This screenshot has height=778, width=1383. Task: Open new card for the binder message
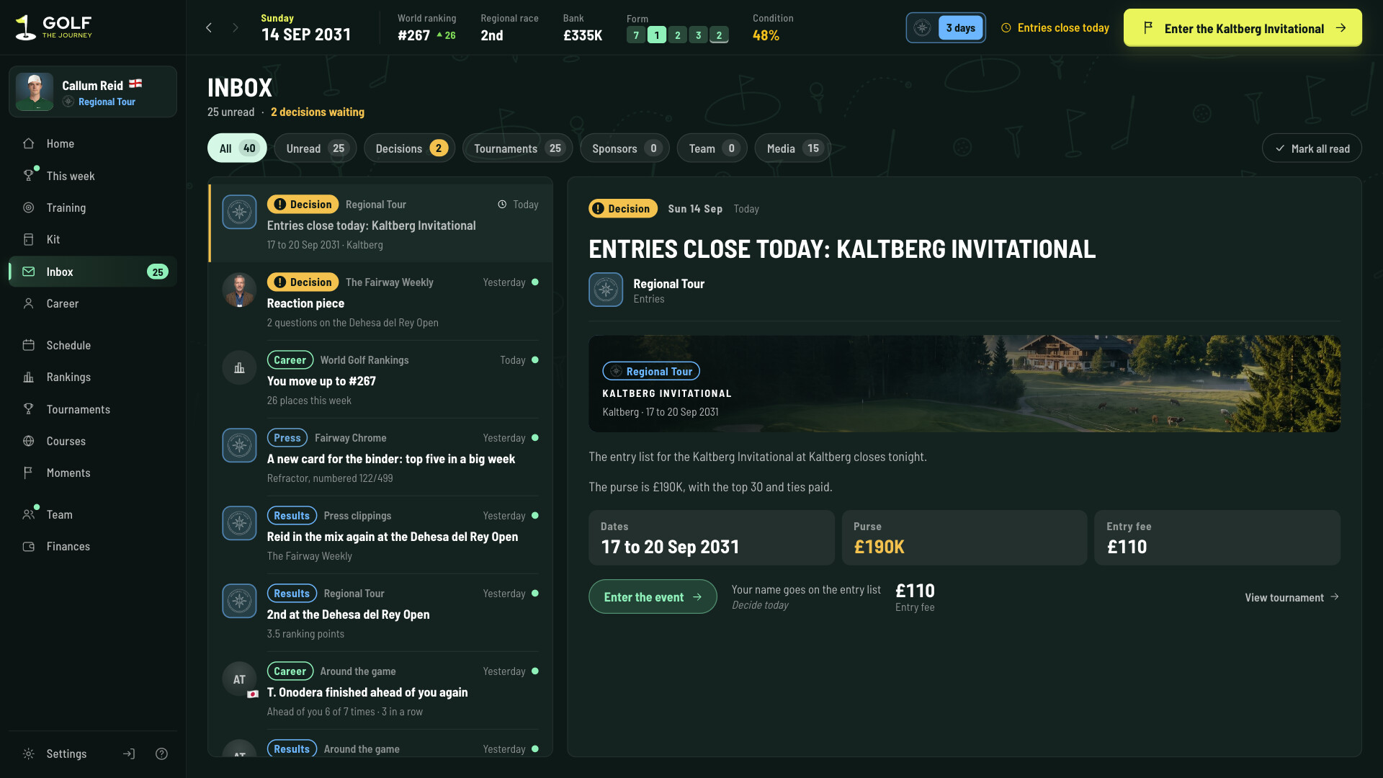pyautogui.click(x=380, y=457)
